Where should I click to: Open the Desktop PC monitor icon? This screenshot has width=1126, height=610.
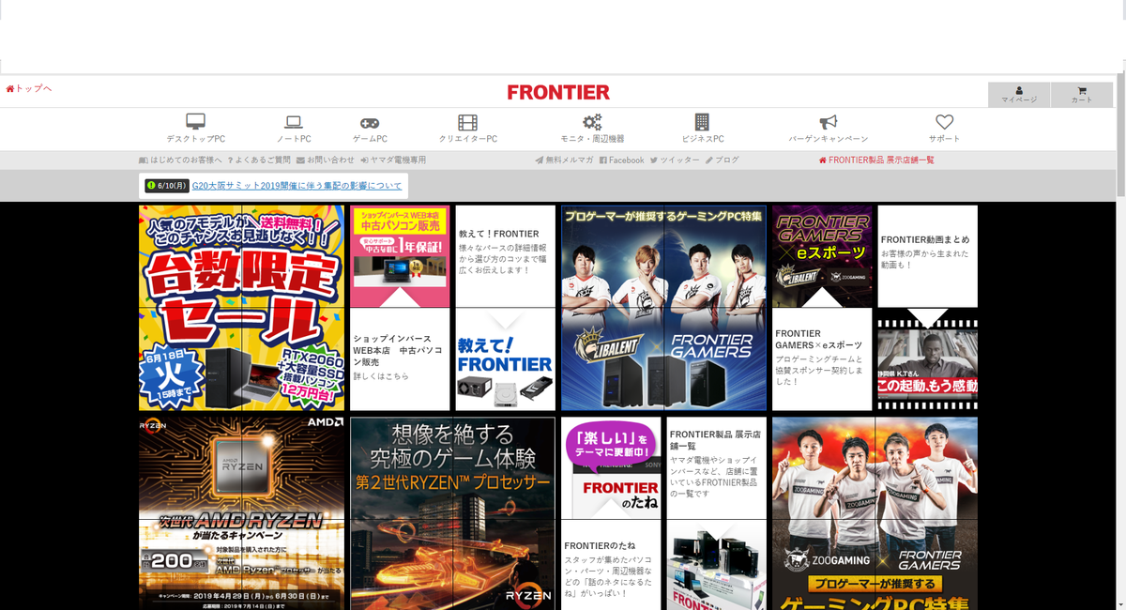pos(195,123)
